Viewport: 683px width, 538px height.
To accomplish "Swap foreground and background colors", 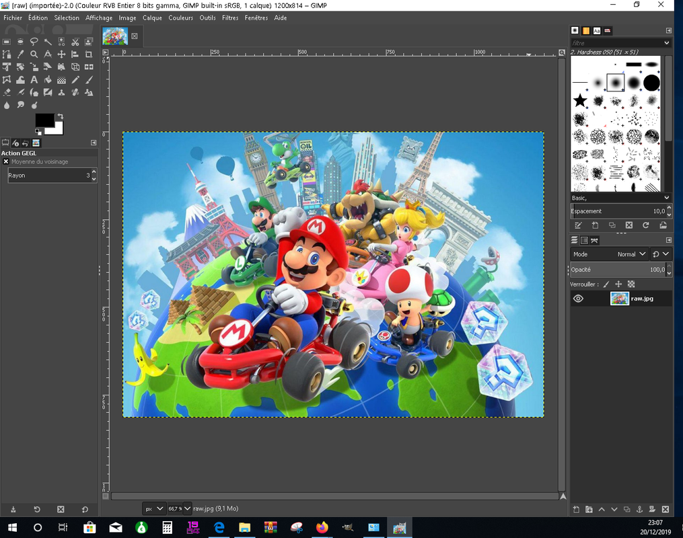I will pos(61,116).
